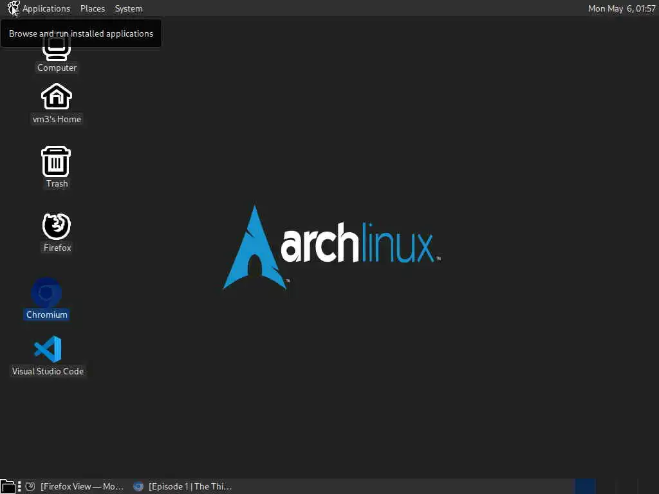
Task: Click the highlighted workspace switcher cell
Action: (x=585, y=486)
